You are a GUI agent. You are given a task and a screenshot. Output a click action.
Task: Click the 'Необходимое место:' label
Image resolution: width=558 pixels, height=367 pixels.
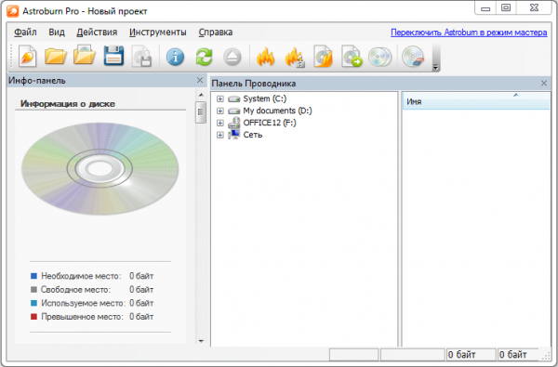coord(81,276)
